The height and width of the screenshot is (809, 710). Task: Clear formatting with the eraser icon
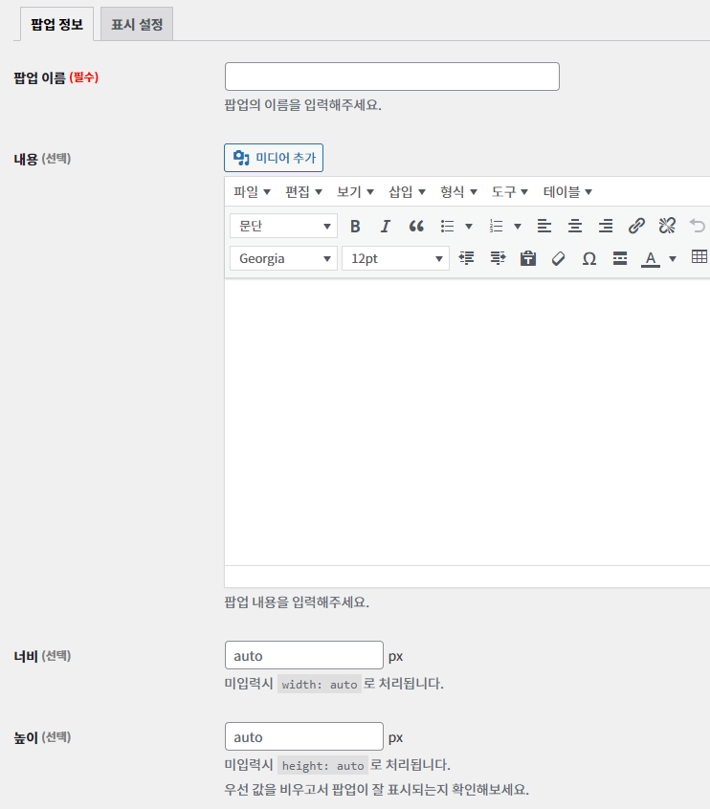click(x=558, y=258)
